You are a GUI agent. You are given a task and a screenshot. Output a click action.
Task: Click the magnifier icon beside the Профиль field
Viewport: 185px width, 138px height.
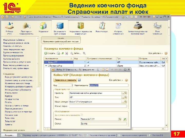(126, 93)
